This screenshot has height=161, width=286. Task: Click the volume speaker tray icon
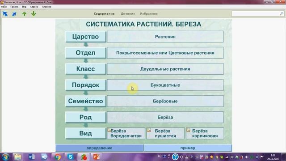point(247,157)
